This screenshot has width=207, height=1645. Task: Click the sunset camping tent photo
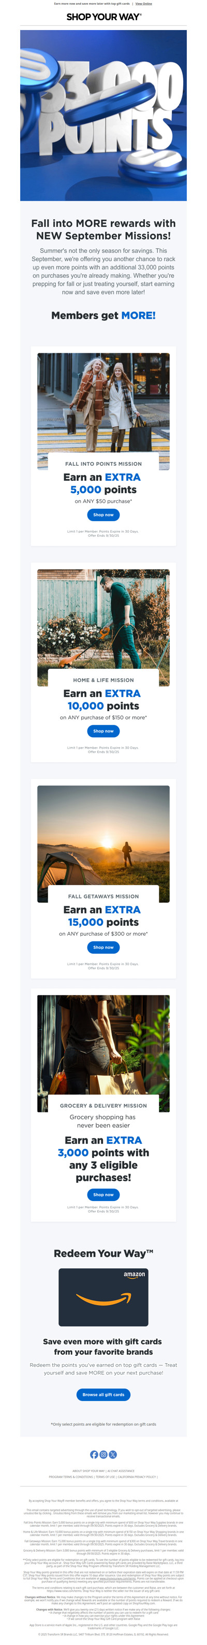[x=103, y=843]
